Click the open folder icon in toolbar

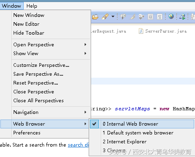95,17
